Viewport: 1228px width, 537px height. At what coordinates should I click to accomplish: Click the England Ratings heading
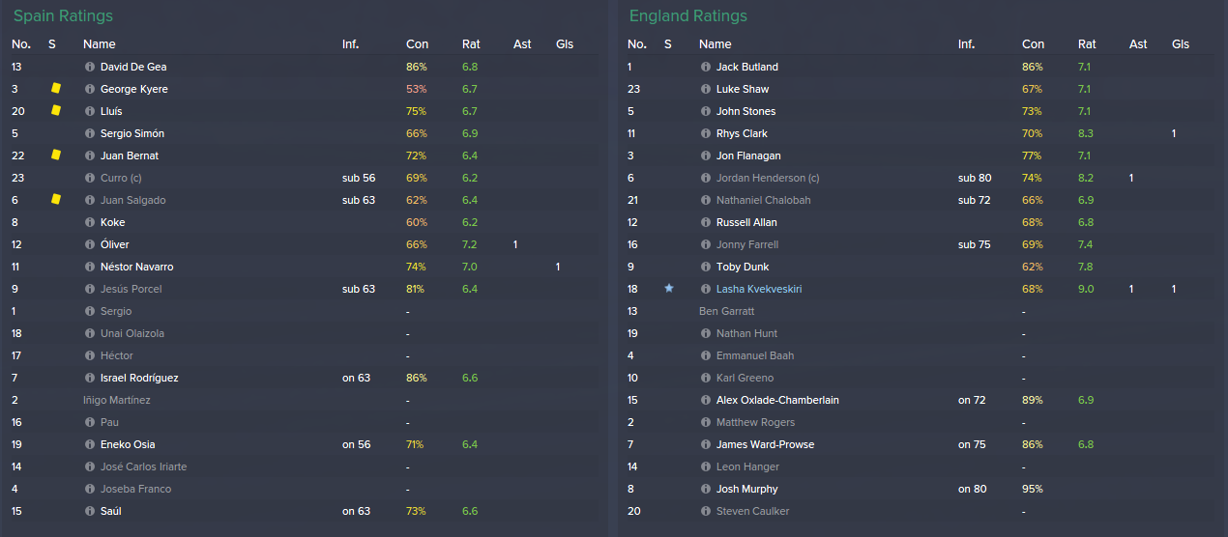[688, 16]
